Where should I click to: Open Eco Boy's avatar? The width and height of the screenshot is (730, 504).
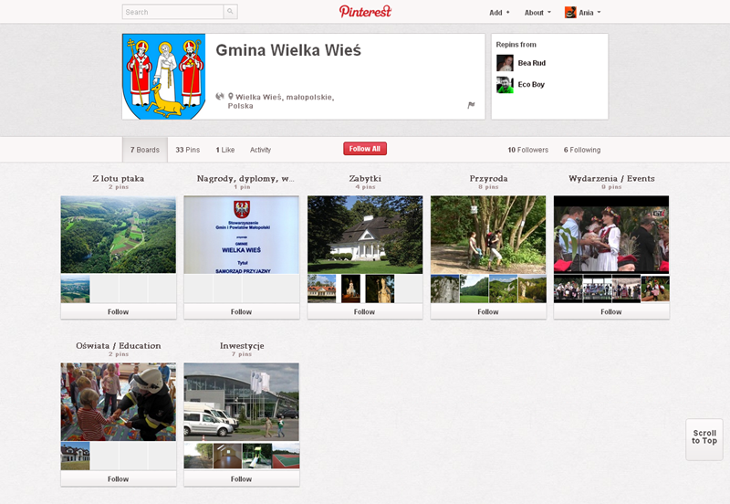click(505, 85)
